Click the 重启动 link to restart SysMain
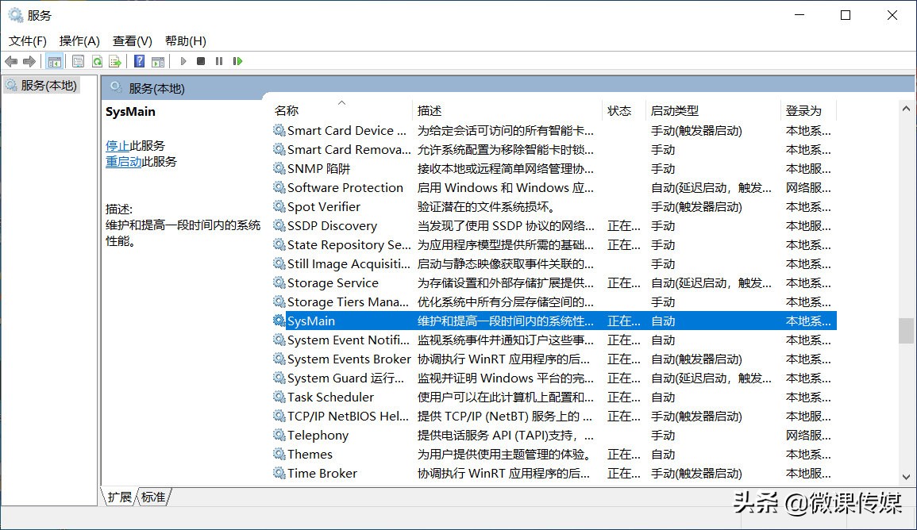This screenshot has height=530, width=917. pos(122,161)
